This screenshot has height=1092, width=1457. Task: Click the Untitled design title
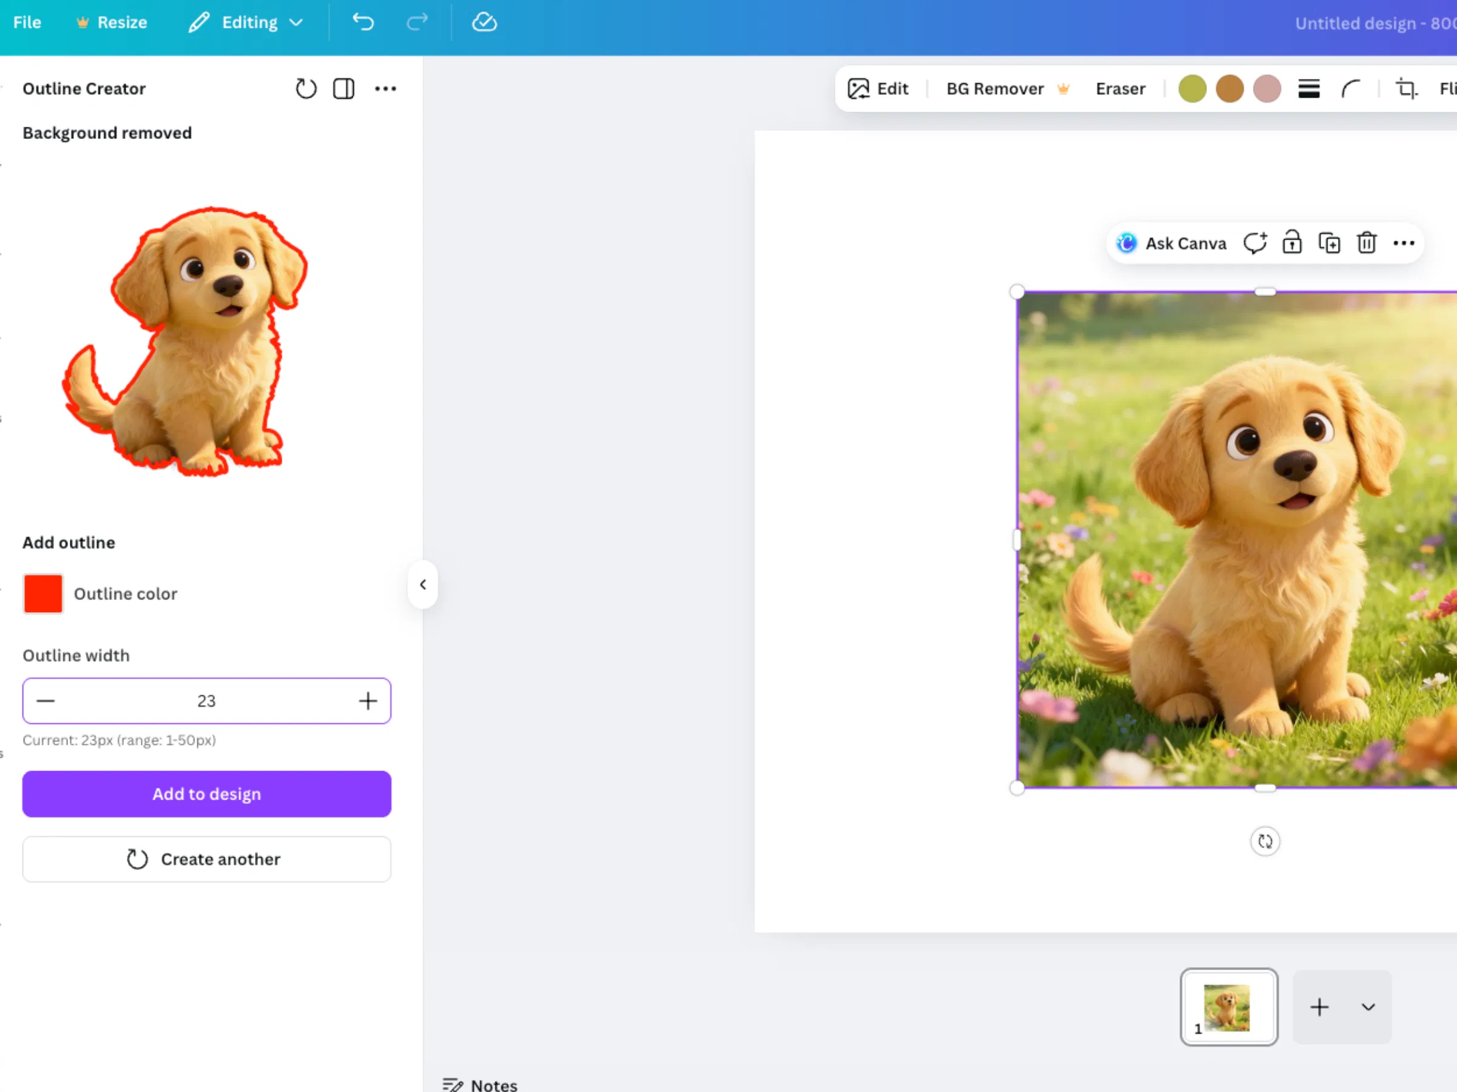pos(1375,24)
